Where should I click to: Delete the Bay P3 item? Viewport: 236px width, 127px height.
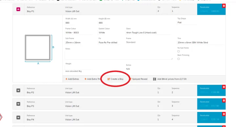pyautogui.click(x=224, y=100)
